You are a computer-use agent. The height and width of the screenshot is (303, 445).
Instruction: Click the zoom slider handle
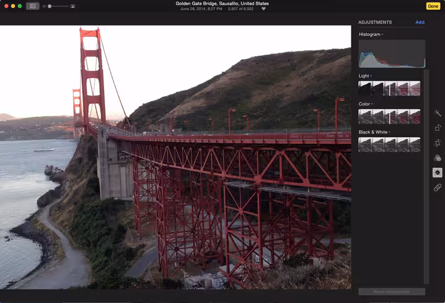[50, 6]
